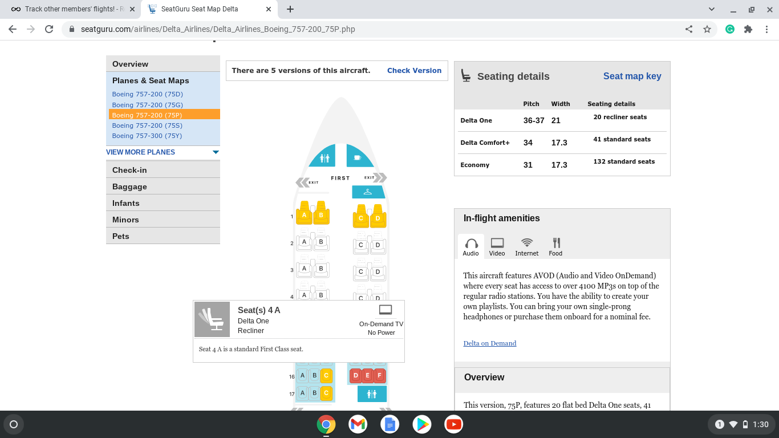Share this page from the address bar

[689, 29]
